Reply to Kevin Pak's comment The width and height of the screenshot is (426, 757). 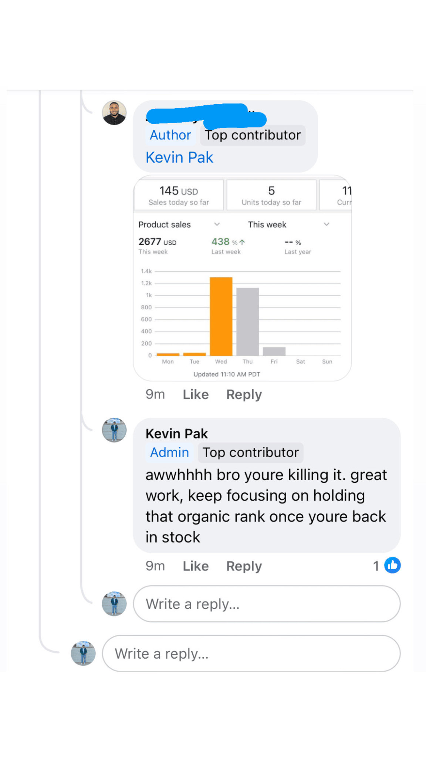(x=244, y=566)
